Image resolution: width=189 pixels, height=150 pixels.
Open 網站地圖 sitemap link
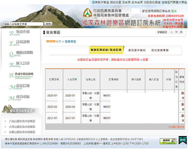[x=115, y=2]
